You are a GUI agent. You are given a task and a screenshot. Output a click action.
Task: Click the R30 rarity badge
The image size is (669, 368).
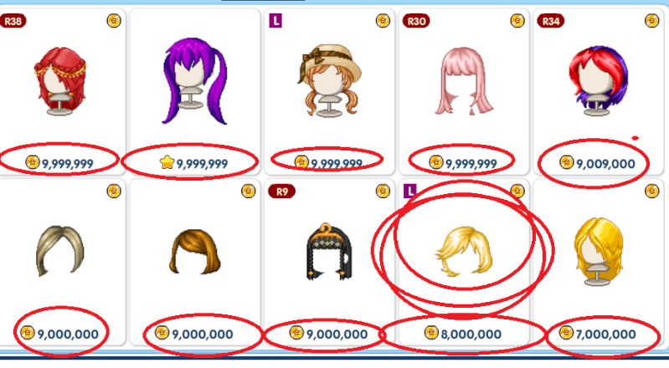click(x=416, y=21)
